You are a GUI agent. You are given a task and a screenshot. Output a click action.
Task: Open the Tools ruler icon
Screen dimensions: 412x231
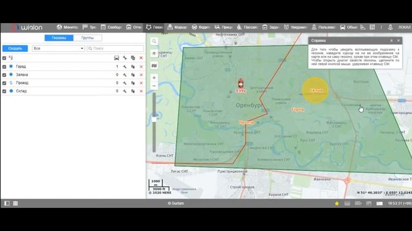tap(363, 27)
